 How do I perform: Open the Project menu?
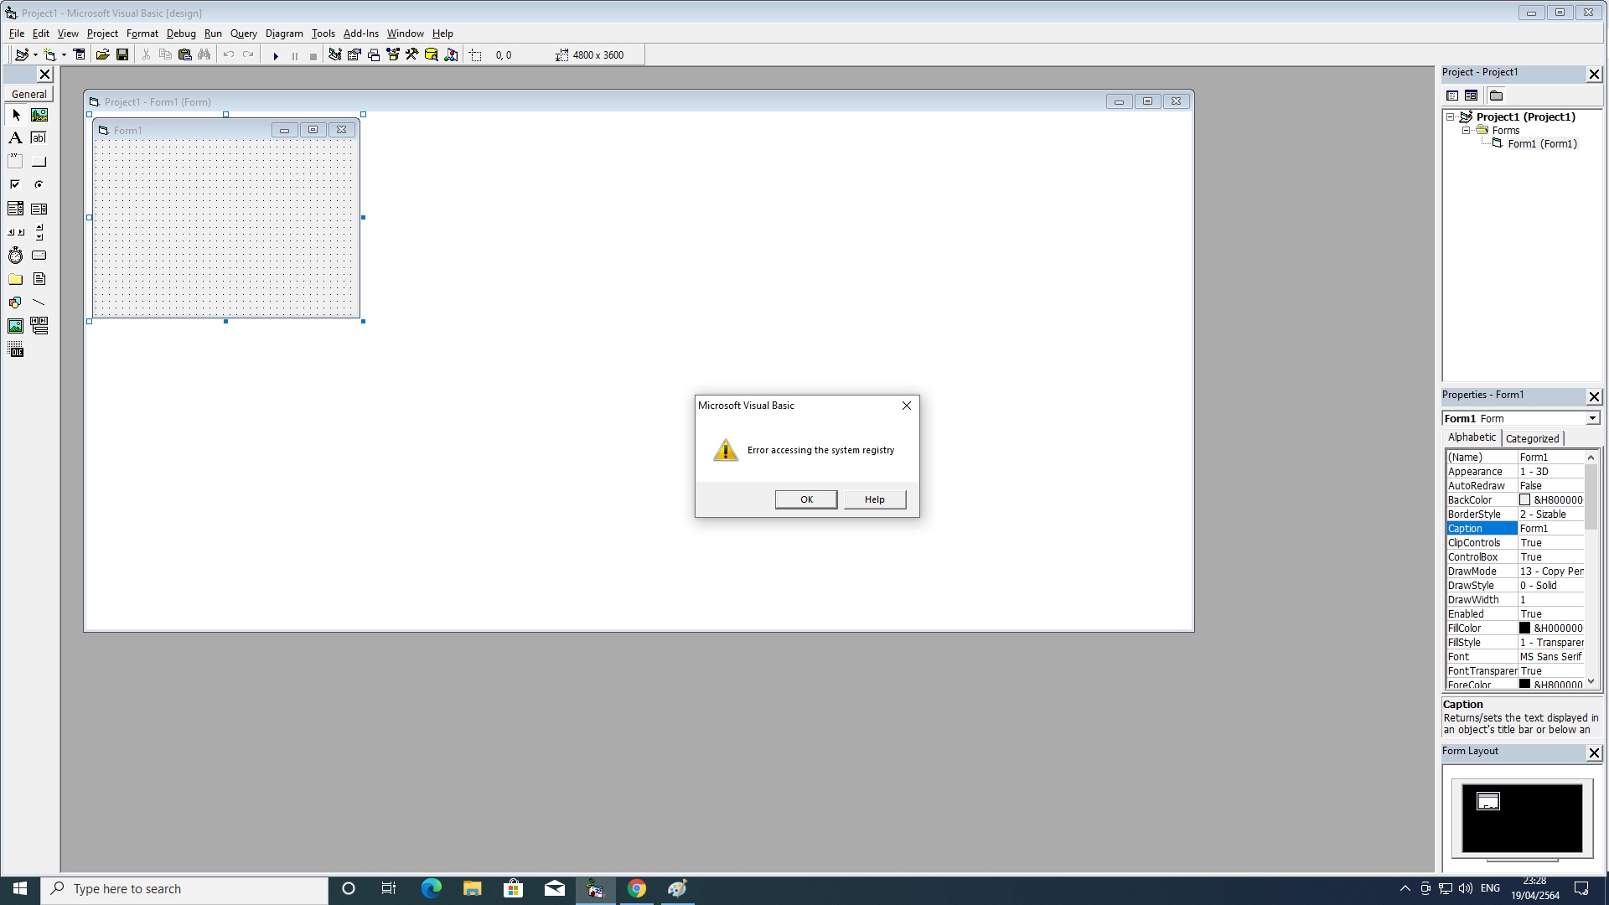(x=102, y=34)
